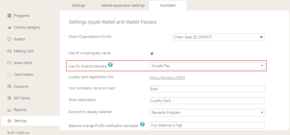290x135 pixels.
Task: Click the Short description input field
Action: coord(207,101)
